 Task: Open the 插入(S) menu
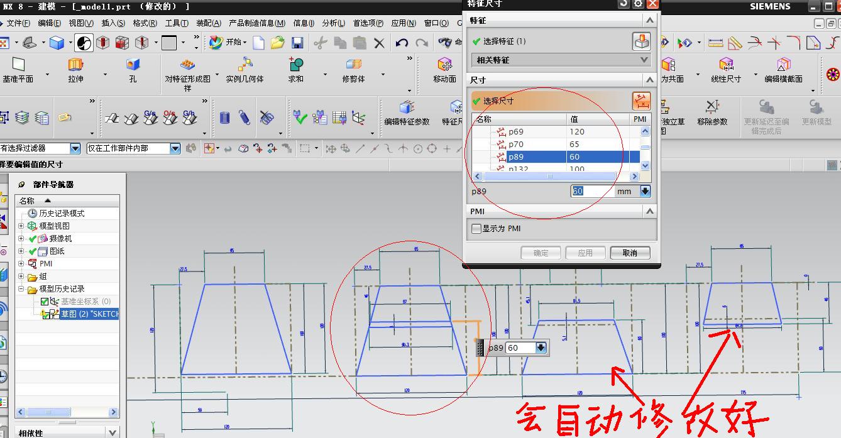[113, 23]
